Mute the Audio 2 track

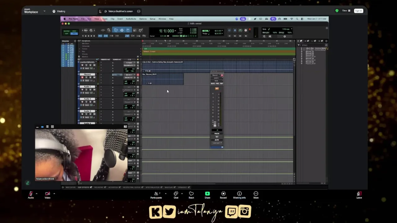94,102
